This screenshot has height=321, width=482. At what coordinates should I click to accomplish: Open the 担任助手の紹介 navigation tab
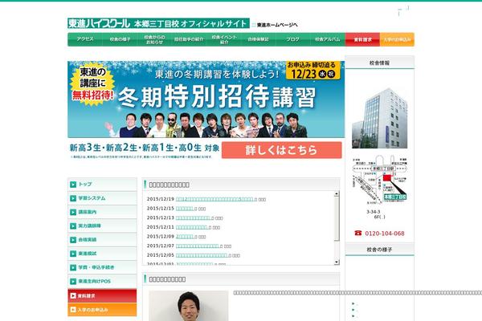pos(189,39)
